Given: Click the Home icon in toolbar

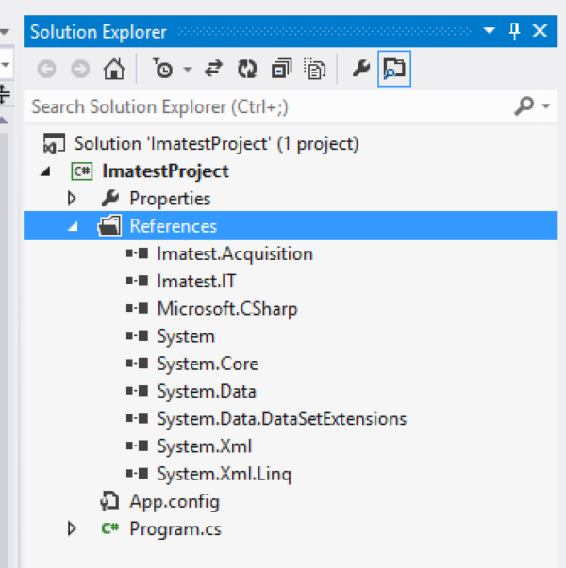Looking at the screenshot, I should [114, 69].
